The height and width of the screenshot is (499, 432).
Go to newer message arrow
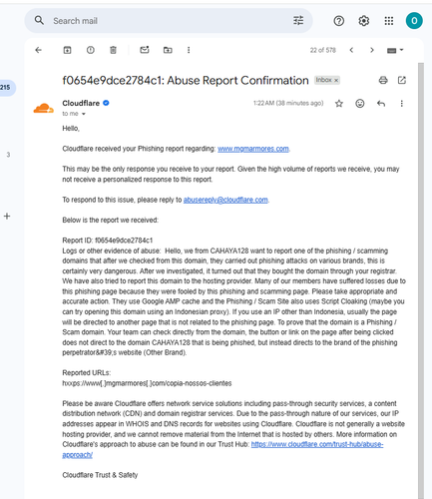point(351,50)
